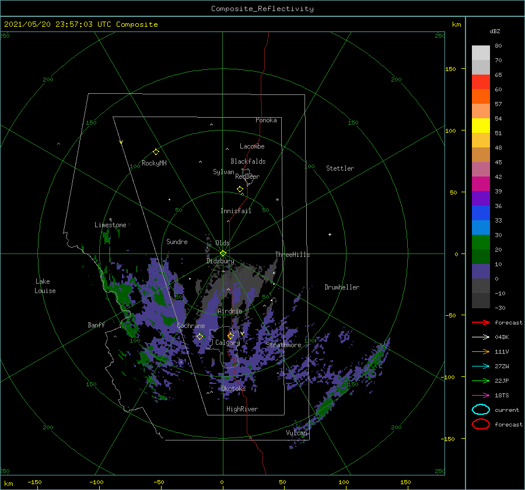The height and width of the screenshot is (490, 525).
Task: Click the white plus marker near Drumheller
Action: point(330,234)
